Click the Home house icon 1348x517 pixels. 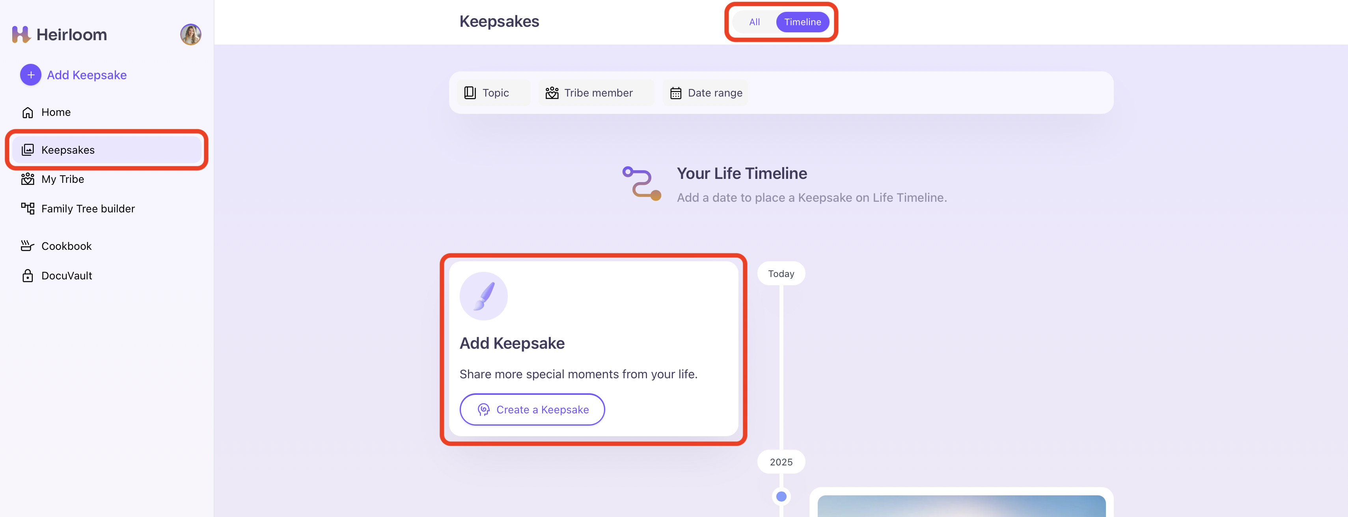(x=28, y=112)
